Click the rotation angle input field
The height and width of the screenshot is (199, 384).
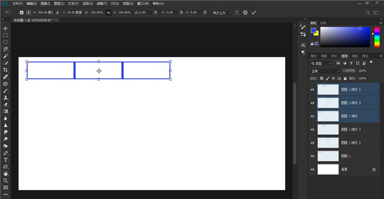pos(146,13)
